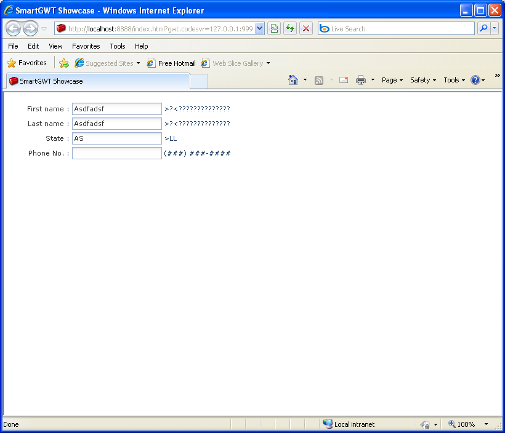
Task: Click the (###) ###-#### mask hint
Action: point(197,153)
